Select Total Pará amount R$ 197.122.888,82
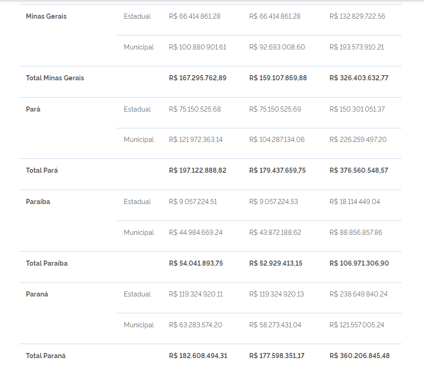Viewport: 424px width, 374px height. click(198, 170)
